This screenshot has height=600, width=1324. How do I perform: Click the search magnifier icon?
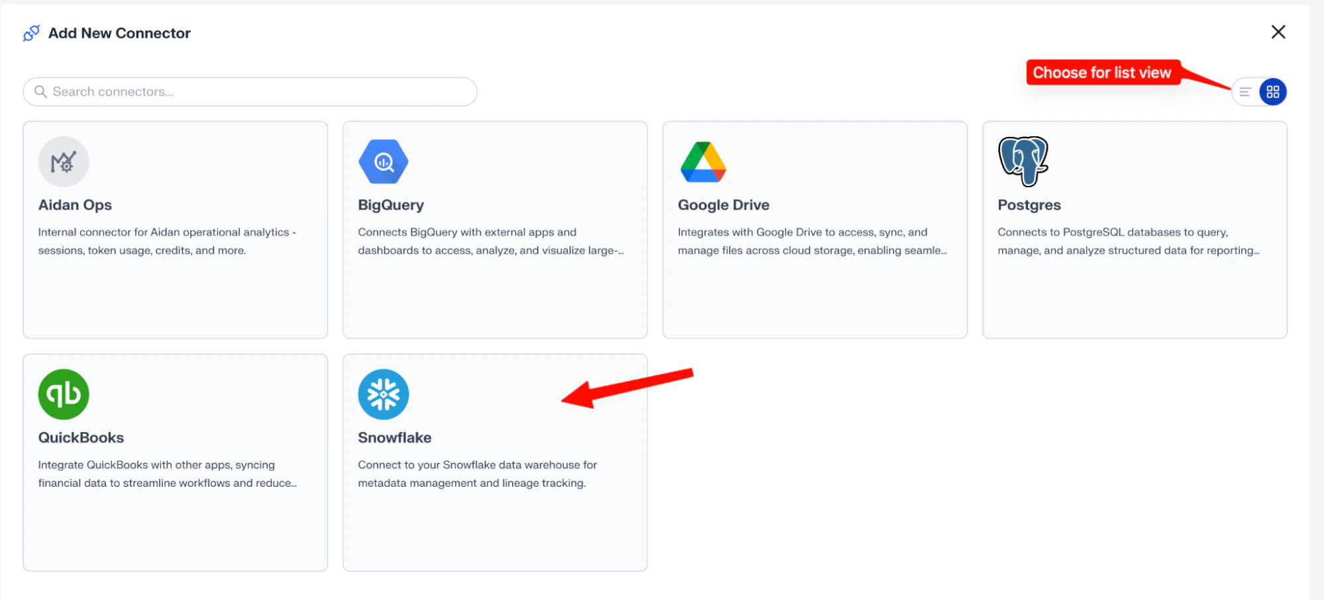coord(40,92)
